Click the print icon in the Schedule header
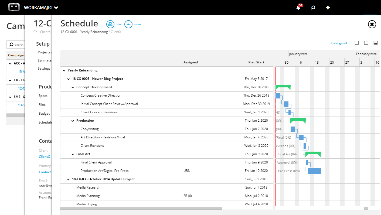The image size is (381, 215). [111, 24]
